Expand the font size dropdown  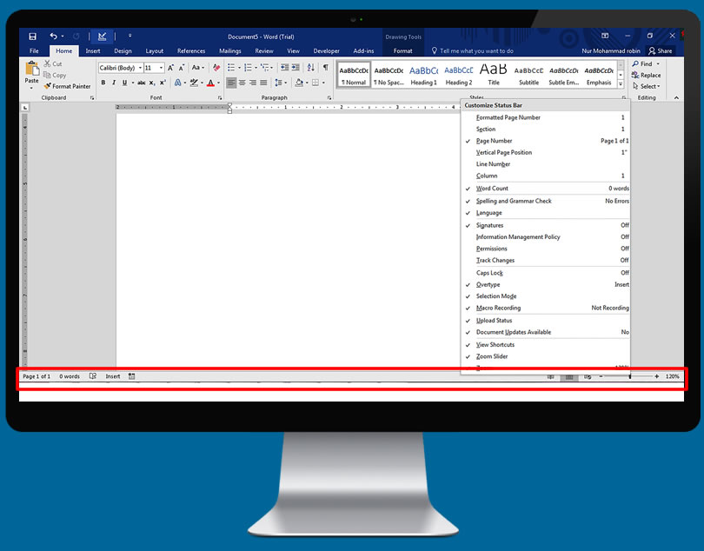[161, 68]
